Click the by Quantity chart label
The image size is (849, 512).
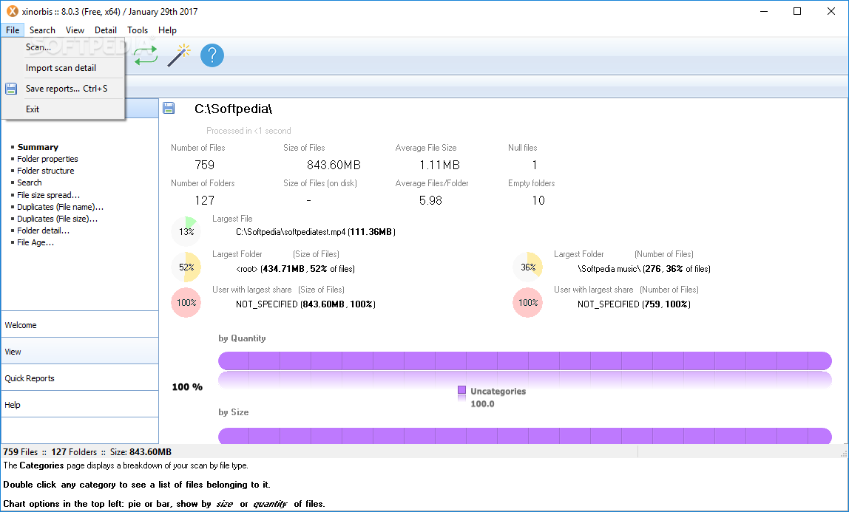[242, 338]
